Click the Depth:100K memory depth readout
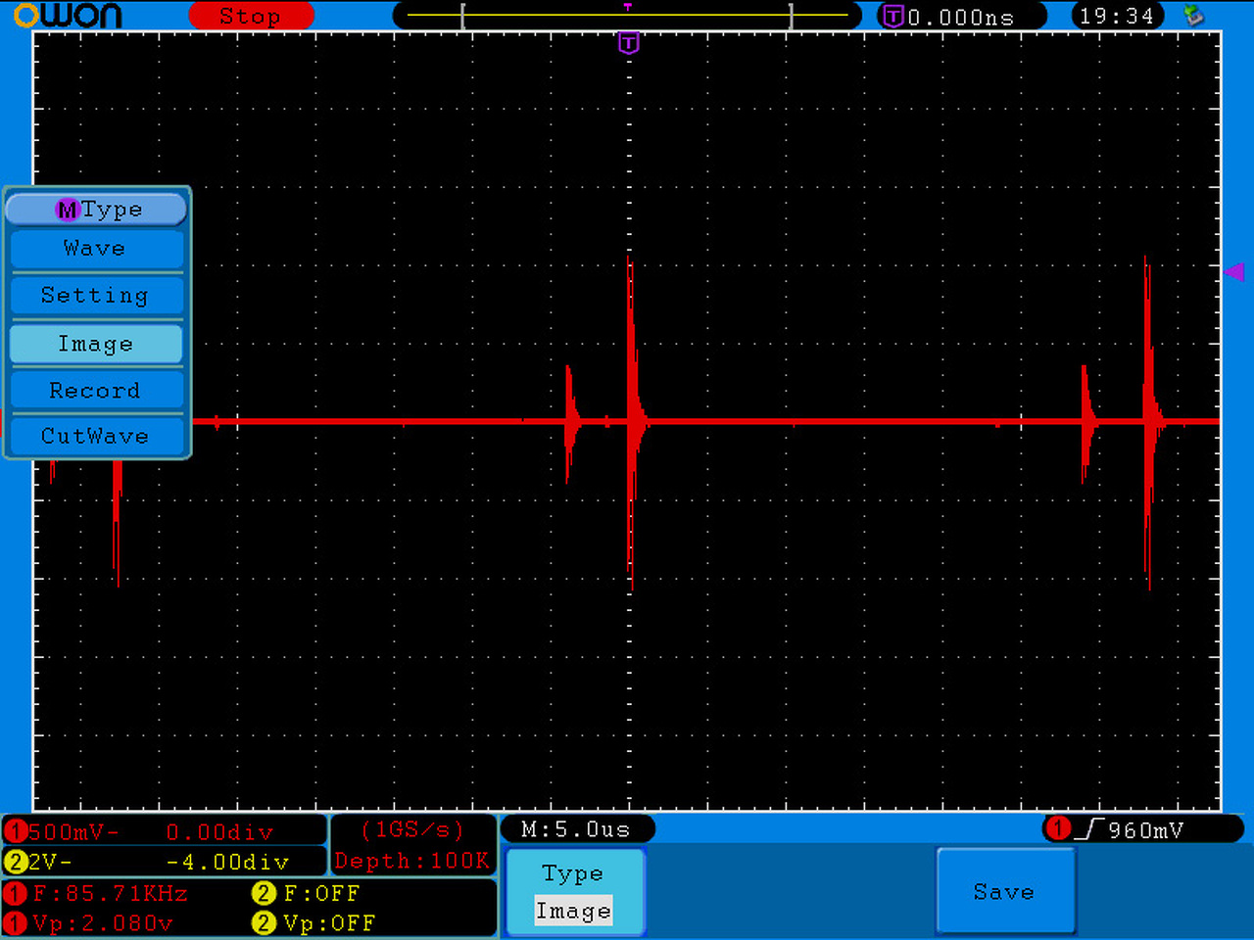Viewport: 1254px width, 940px height. click(412, 861)
